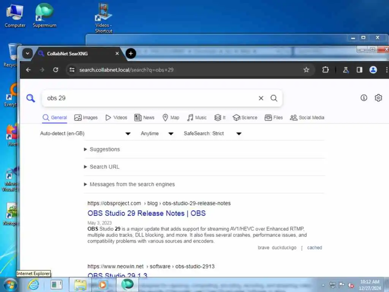Bookmark this page with the star icon

[307, 70]
